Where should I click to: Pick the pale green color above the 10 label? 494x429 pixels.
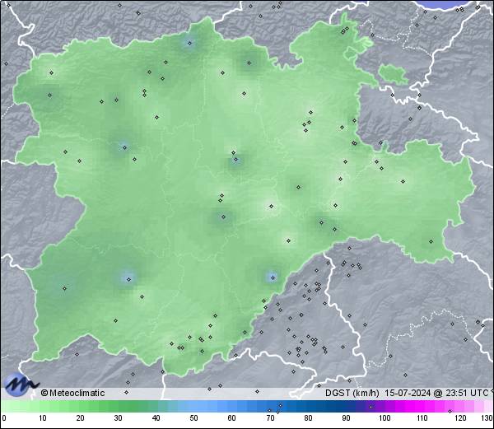coord(43,406)
